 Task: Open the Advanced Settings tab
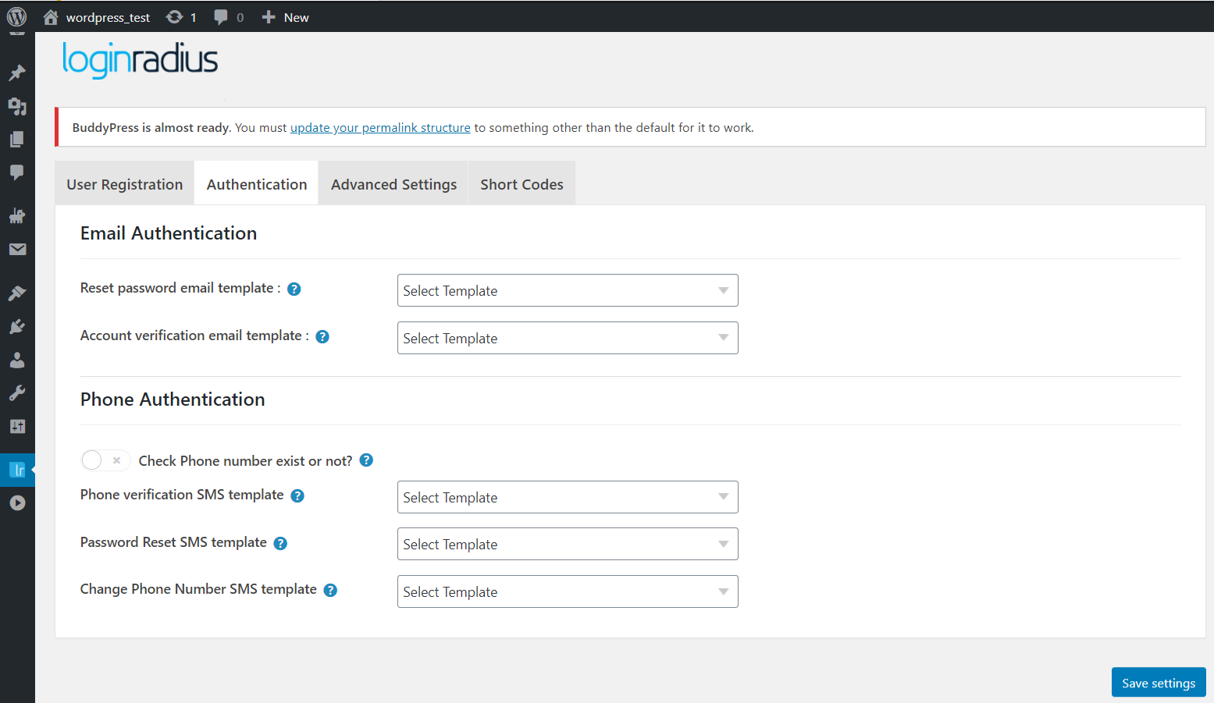(393, 183)
